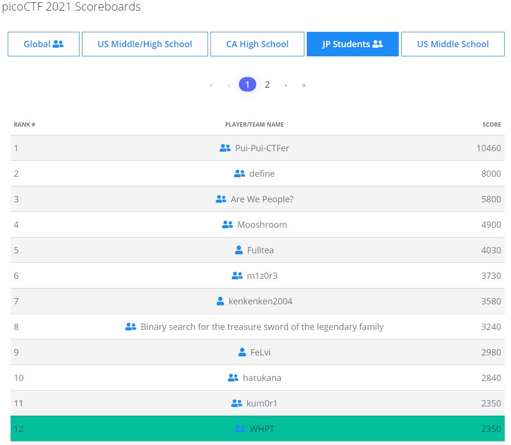The image size is (511, 445).
Task: Click the picoCTF 2021 Scoreboards heading
Action: (71, 7)
